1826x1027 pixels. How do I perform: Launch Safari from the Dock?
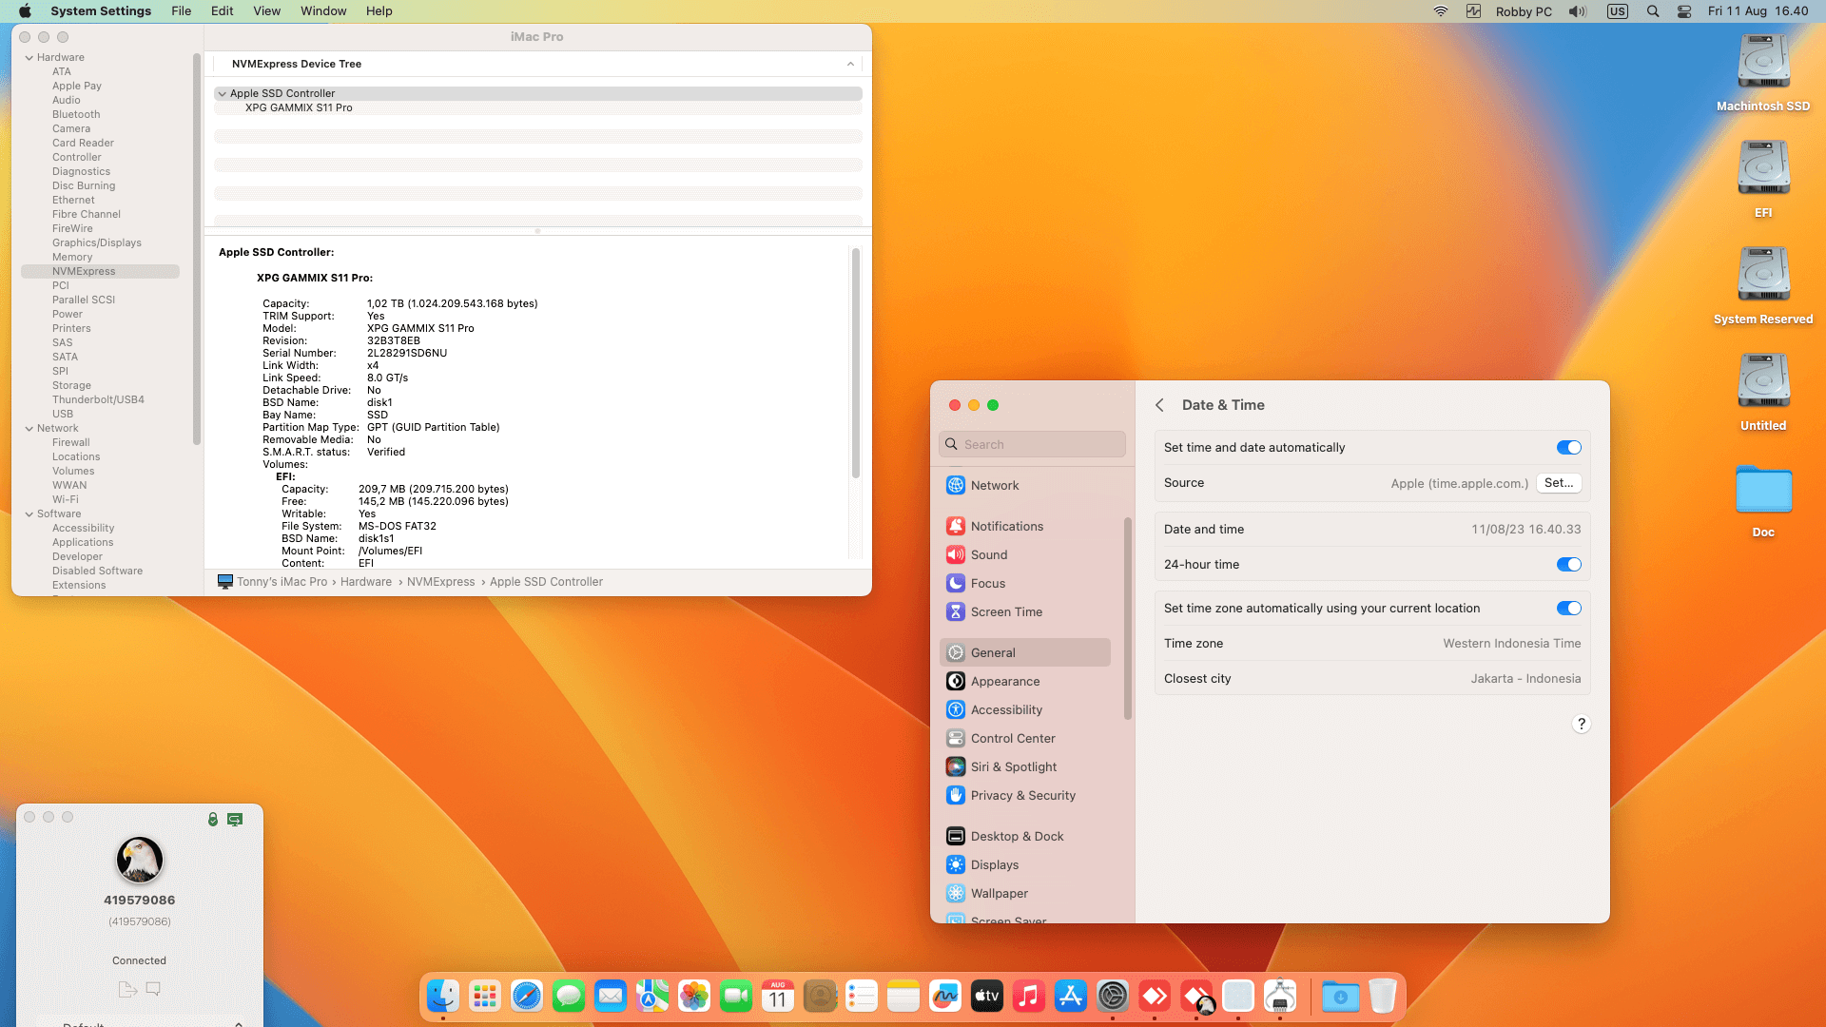click(527, 996)
